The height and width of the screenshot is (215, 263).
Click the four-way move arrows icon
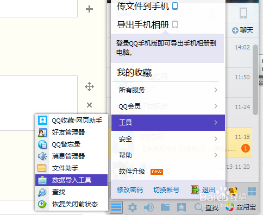point(89,87)
